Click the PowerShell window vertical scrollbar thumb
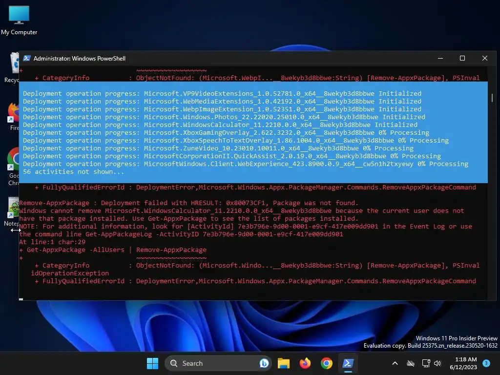 click(492, 97)
